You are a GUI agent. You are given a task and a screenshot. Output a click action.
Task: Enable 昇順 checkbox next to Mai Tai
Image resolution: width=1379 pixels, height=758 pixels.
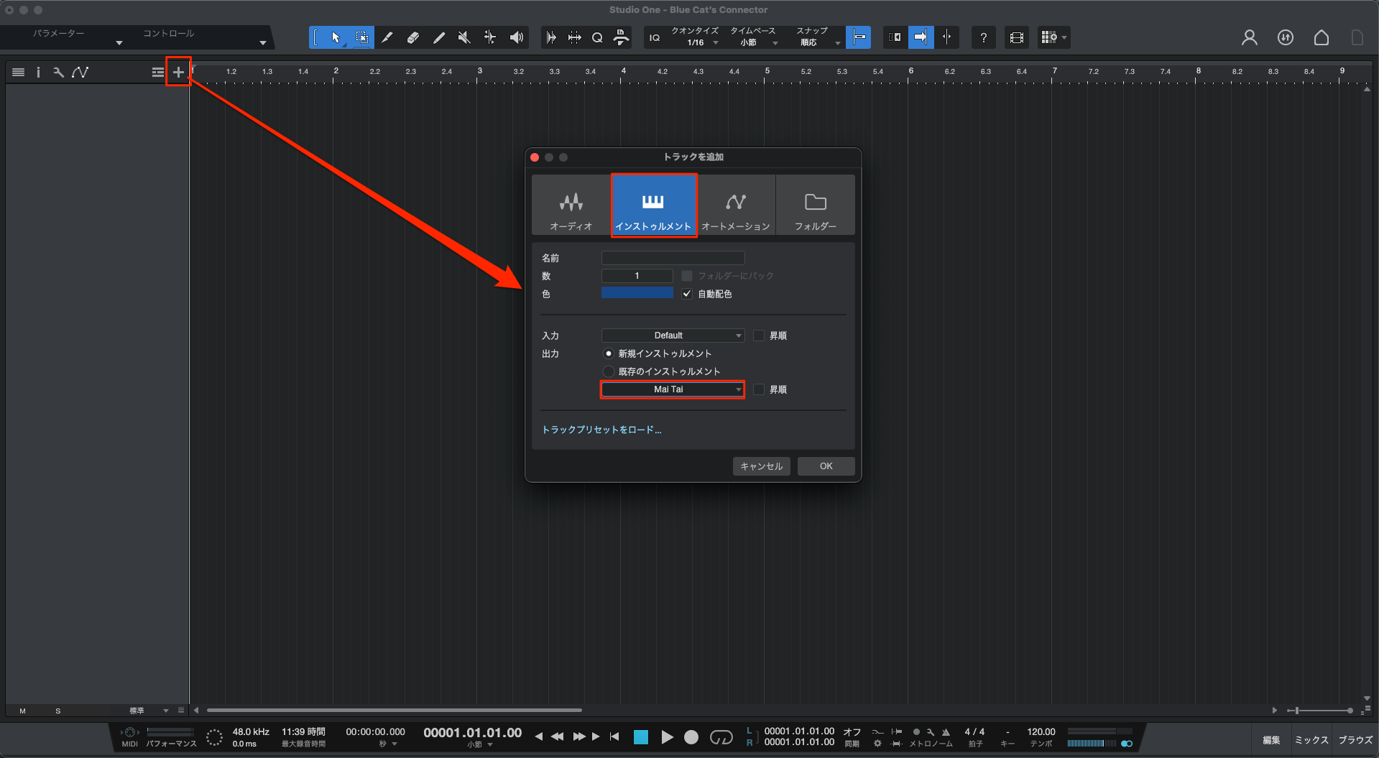coord(759,389)
